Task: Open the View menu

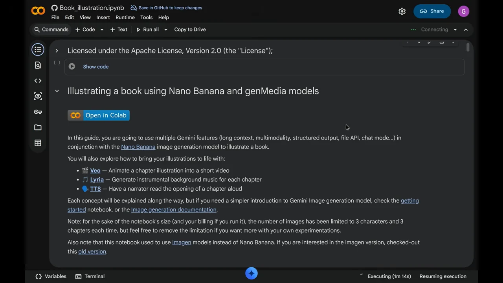Action: pos(85,17)
